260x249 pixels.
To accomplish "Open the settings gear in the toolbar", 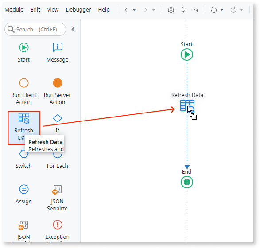I will coord(171,10).
